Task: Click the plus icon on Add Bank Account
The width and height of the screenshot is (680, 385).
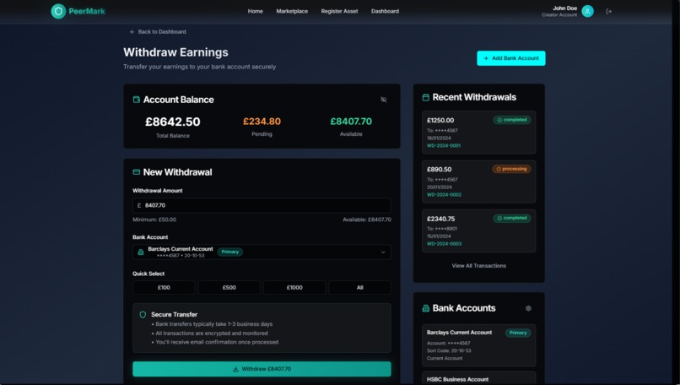Action: click(x=486, y=58)
